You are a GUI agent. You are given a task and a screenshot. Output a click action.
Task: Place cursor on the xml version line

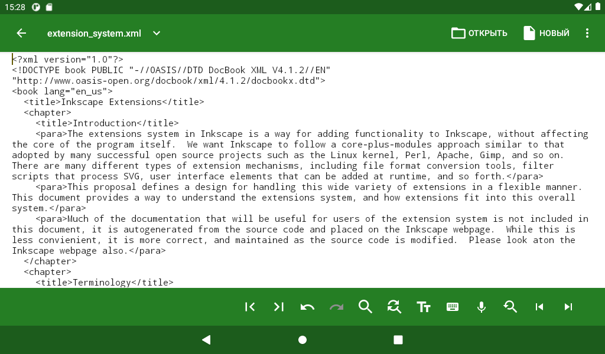[67, 60]
